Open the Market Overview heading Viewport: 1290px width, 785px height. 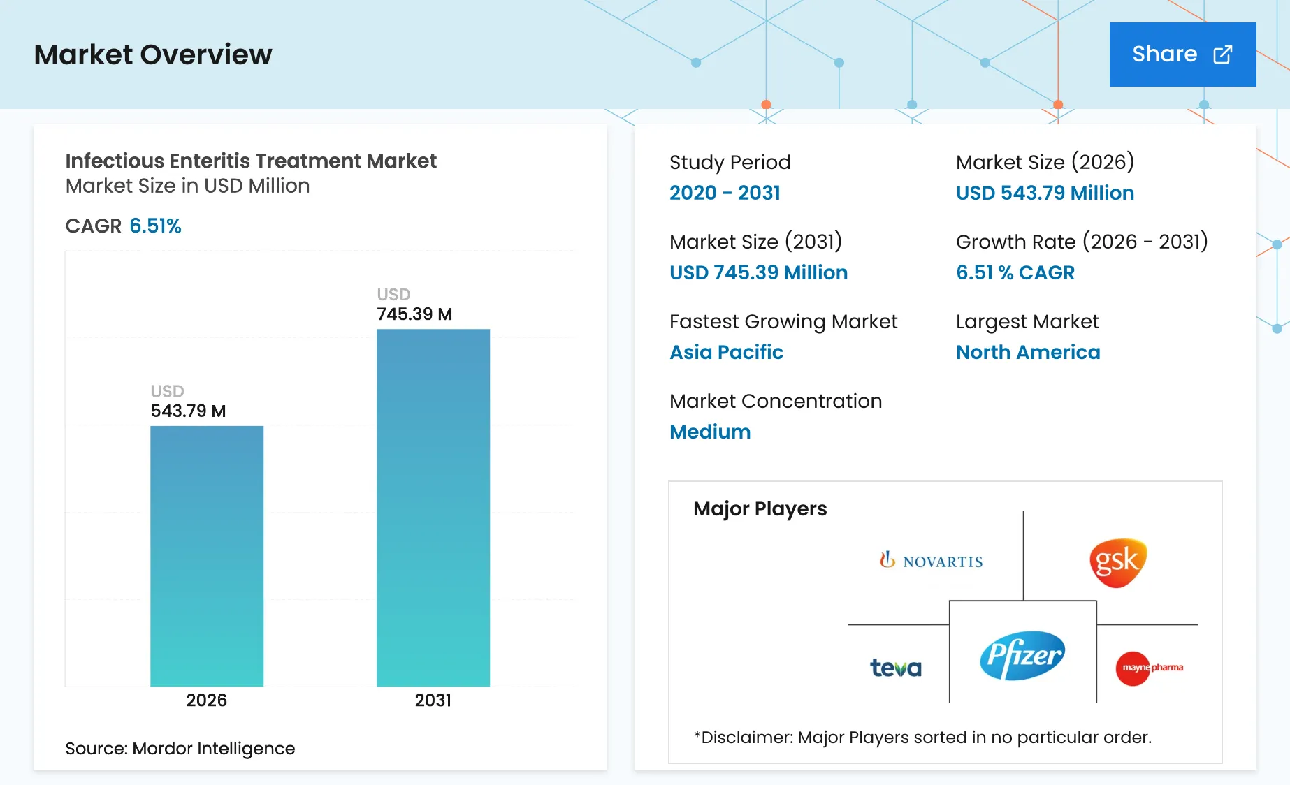pyautogui.click(x=153, y=54)
